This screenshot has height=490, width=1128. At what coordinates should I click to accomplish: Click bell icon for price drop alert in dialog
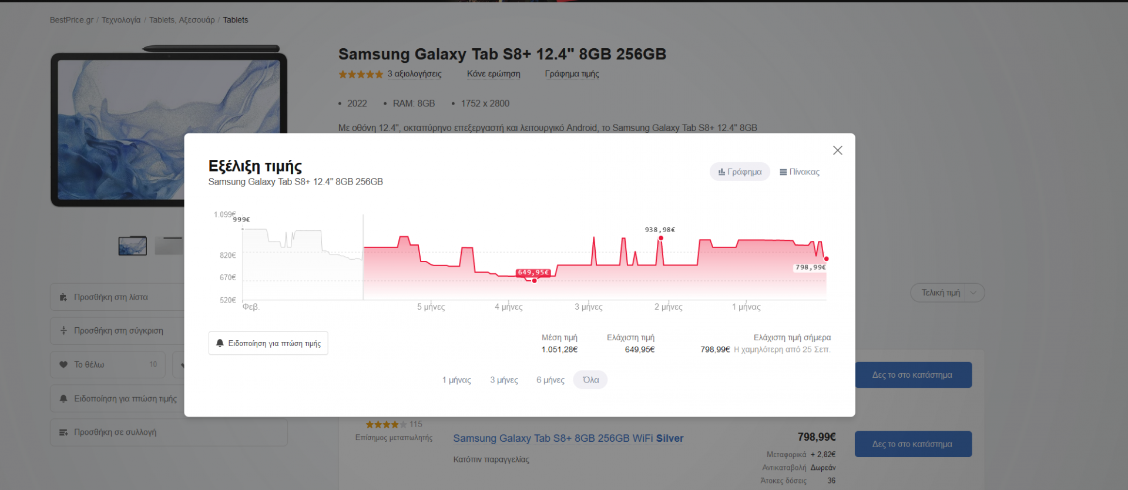click(220, 343)
